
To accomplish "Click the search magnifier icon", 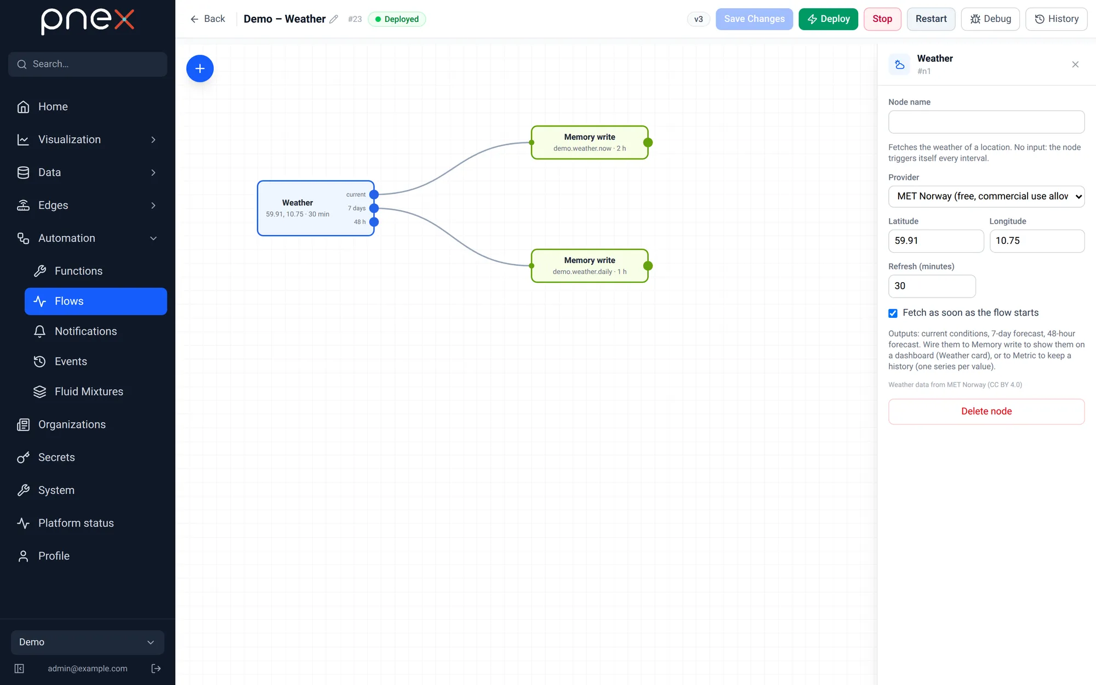I will (x=22, y=64).
